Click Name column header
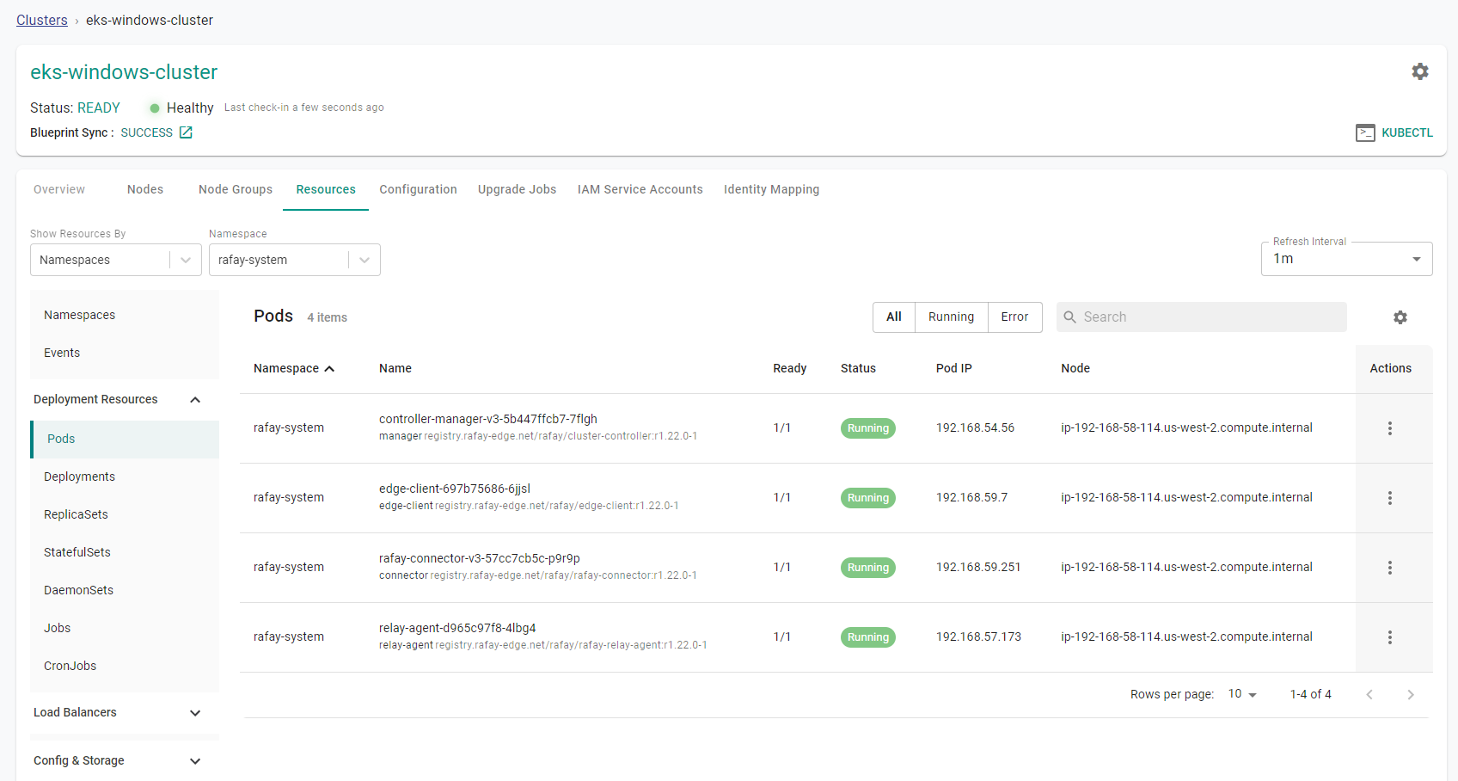1458x781 pixels. 395,368
